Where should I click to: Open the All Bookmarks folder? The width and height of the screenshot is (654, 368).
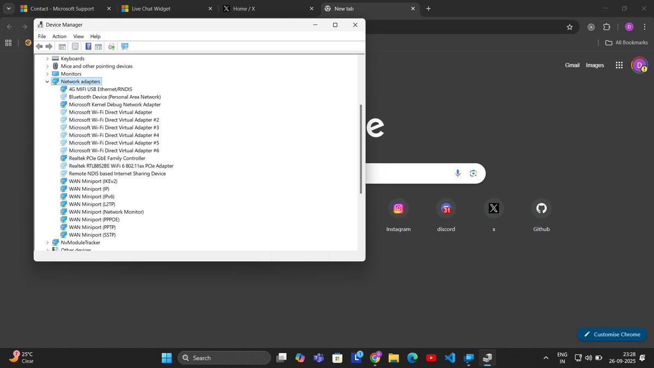point(627,43)
